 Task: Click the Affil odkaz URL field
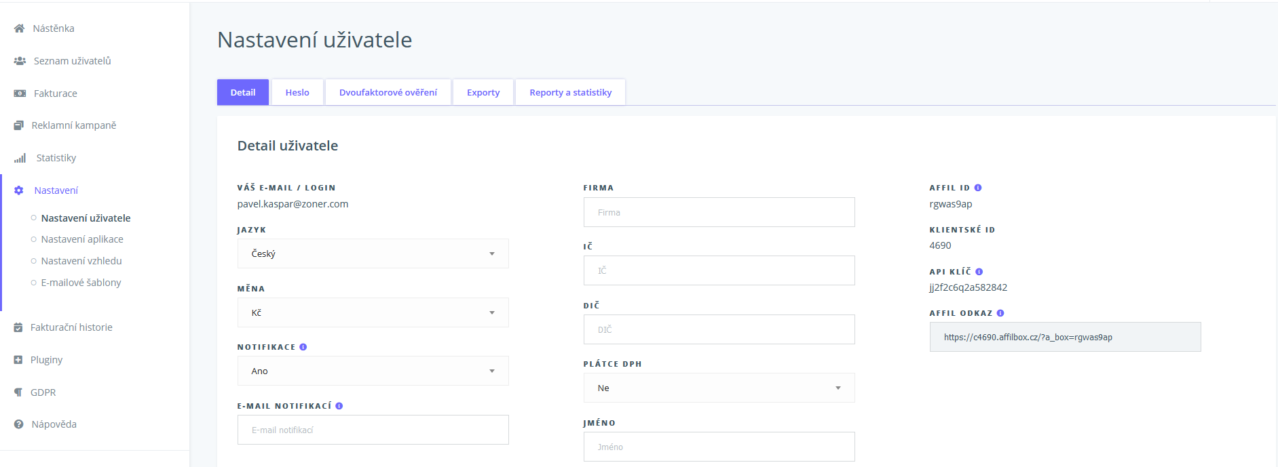tap(1064, 337)
